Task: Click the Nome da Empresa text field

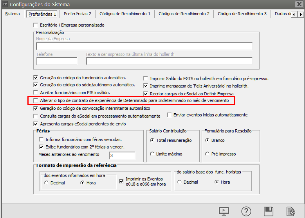Action: point(144,46)
